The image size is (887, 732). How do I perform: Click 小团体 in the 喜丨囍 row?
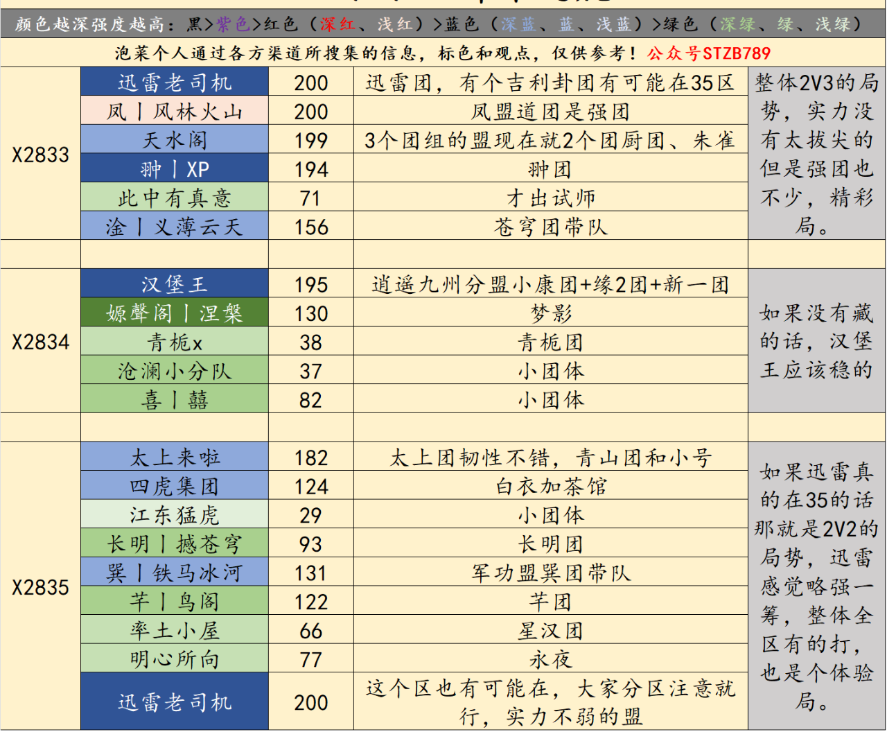tap(551, 399)
